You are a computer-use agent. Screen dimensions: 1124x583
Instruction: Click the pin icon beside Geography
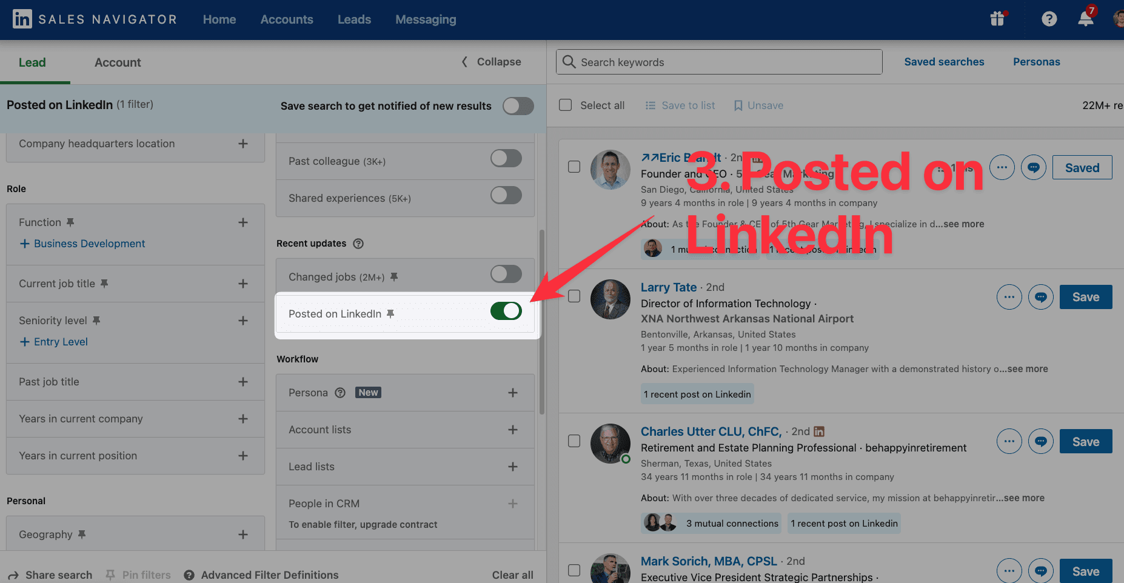coord(82,535)
